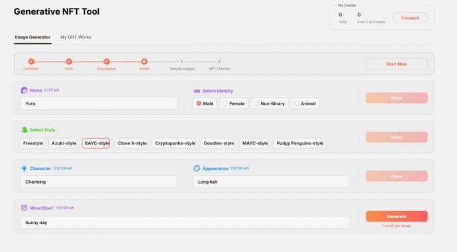Open the My GNT Works tab
Image resolution: width=457 pixels, height=252 pixels.
tap(76, 37)
